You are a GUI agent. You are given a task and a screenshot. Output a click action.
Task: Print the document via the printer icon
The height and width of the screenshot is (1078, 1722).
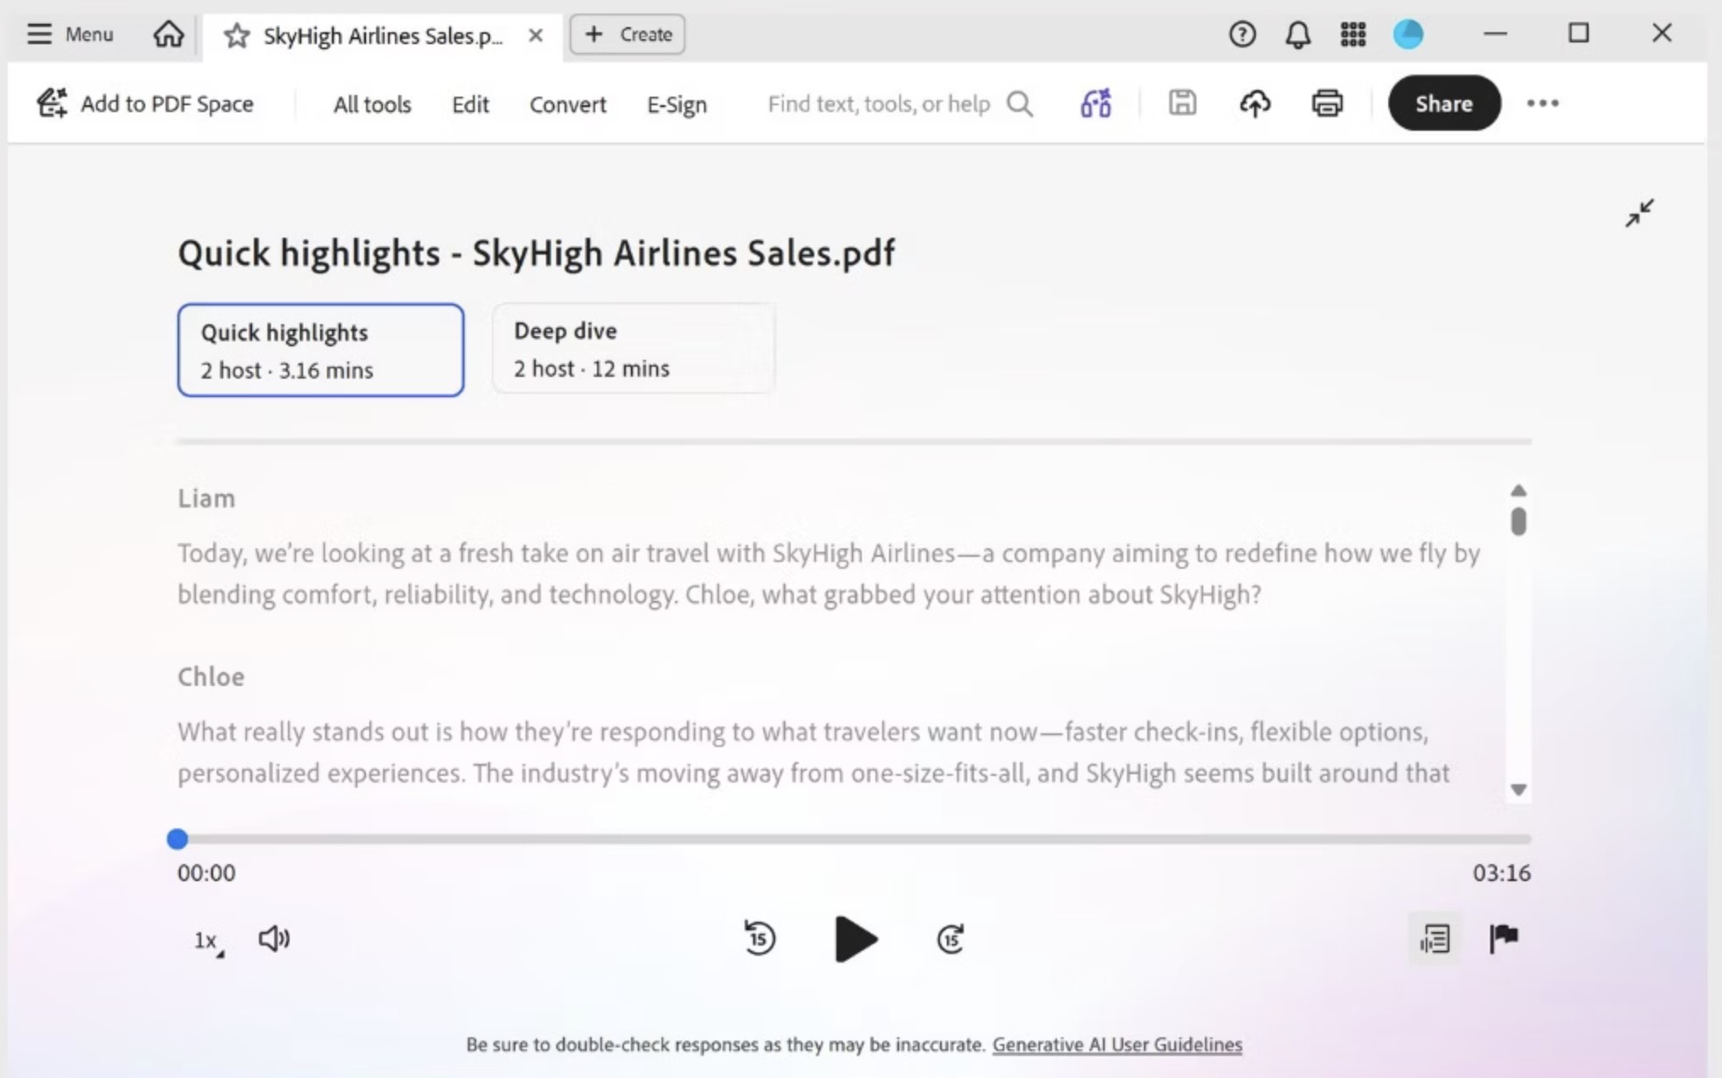(1328, 103)
